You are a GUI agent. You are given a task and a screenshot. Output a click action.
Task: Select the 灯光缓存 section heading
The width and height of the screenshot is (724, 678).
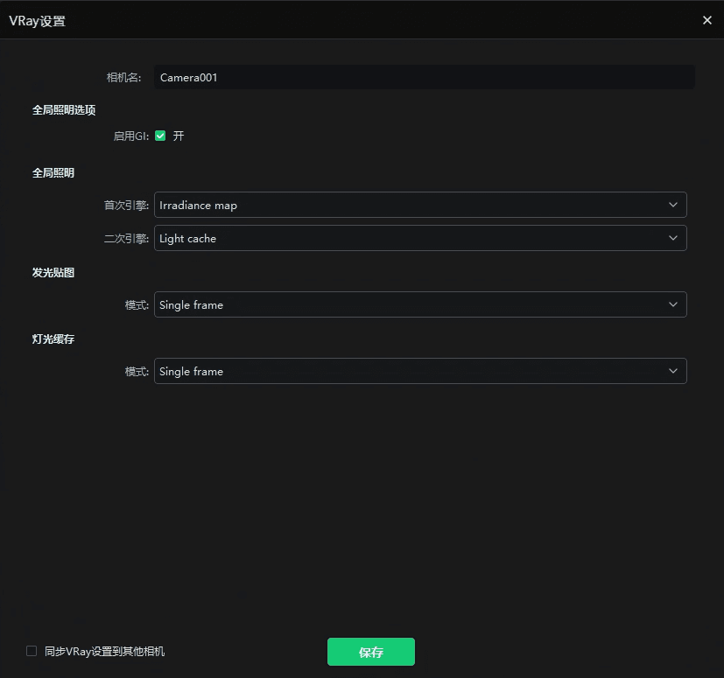tap(53, 339)
